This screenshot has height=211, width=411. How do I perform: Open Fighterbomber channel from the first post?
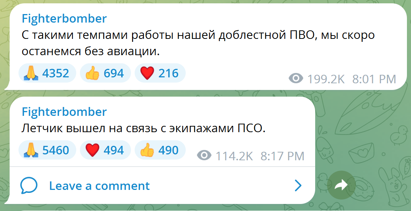tap(64, 19)
